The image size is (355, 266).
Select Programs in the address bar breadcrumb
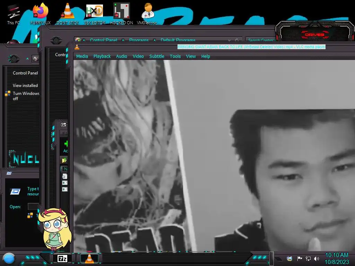[x=139, y=40]
